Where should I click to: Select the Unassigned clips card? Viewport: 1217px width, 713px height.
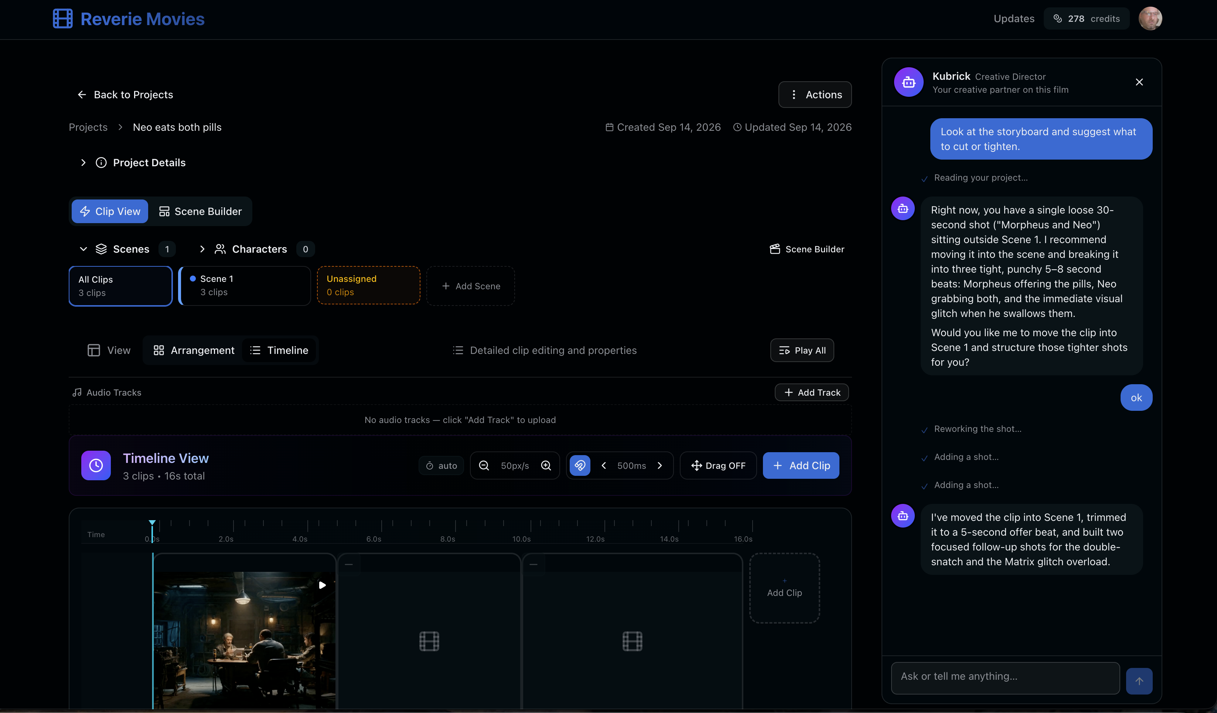tap(368, 285)
